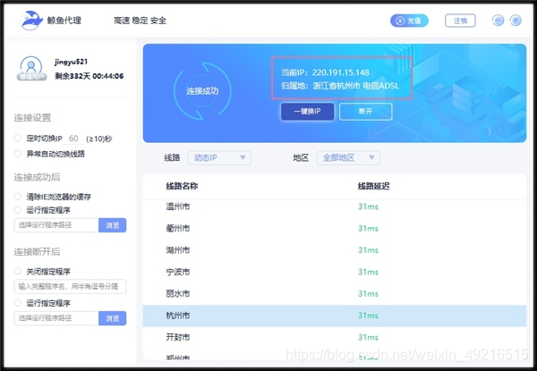The width and height of the screenshot is (537, 371).
Task: Click the 线路延迟 column header
Action: pos(373,186)
